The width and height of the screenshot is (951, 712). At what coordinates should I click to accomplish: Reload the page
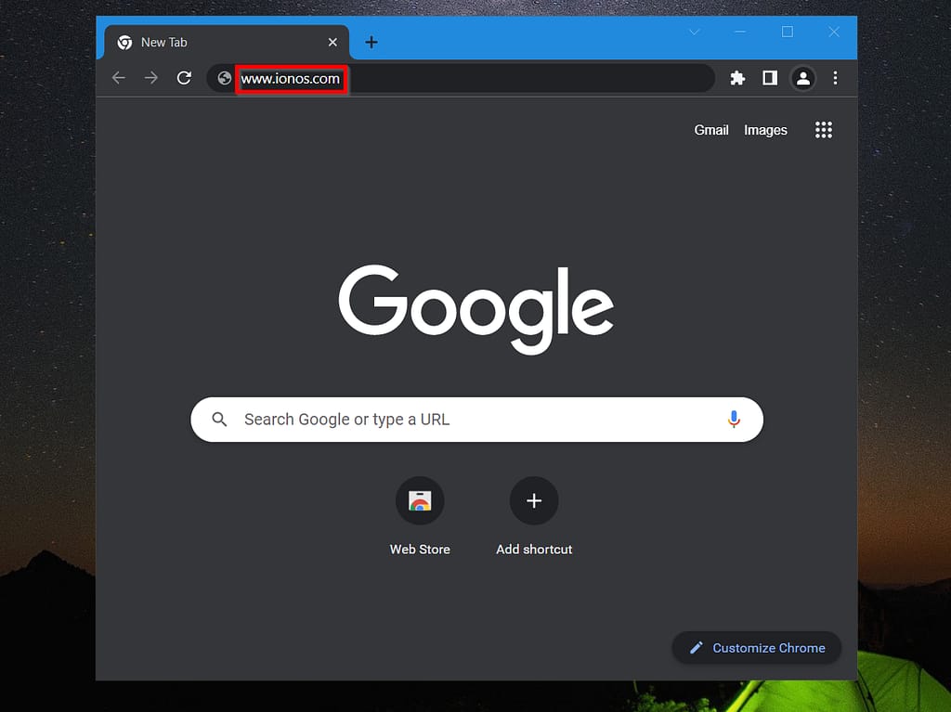pyautogui.click(x=184, y=78)
